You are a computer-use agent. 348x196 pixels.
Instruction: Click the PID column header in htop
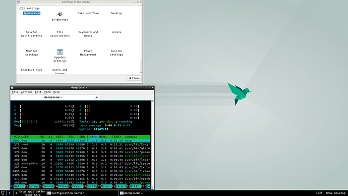click(x=17, y=137)
